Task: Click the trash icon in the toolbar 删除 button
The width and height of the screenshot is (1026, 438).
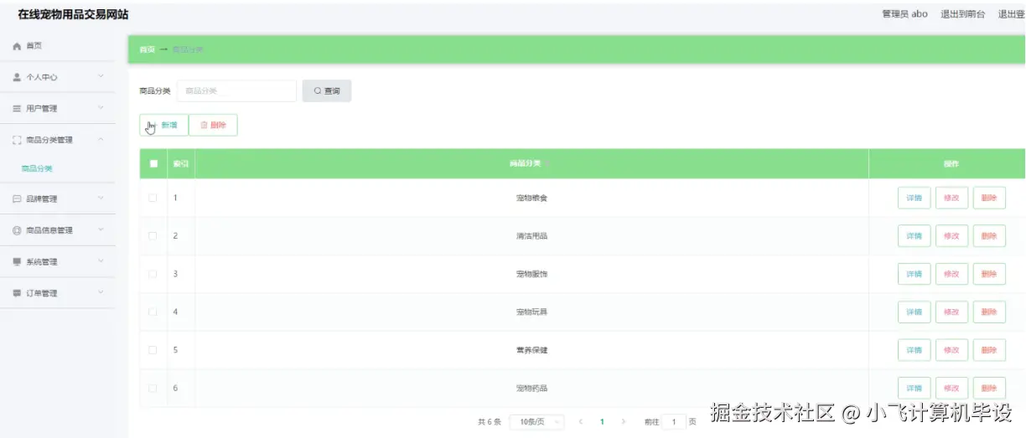Action: click(204, 125)
